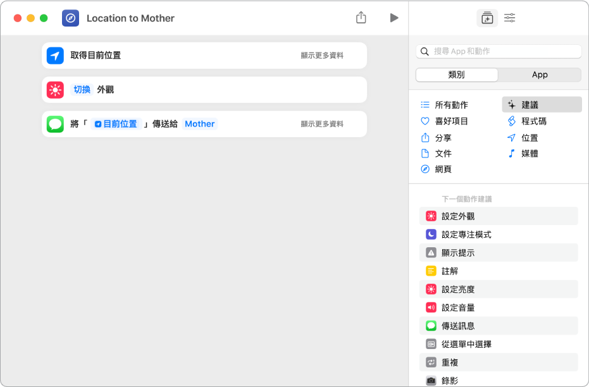This screenshot has height=387, width=589.
Task: Click the location arrow icon on 取得目前位置
Action: [56, 56]
